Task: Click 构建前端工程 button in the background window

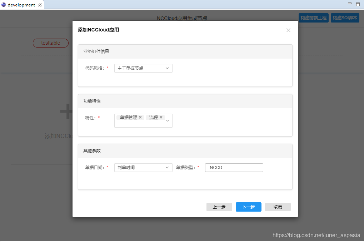Action: pos(313,18)
